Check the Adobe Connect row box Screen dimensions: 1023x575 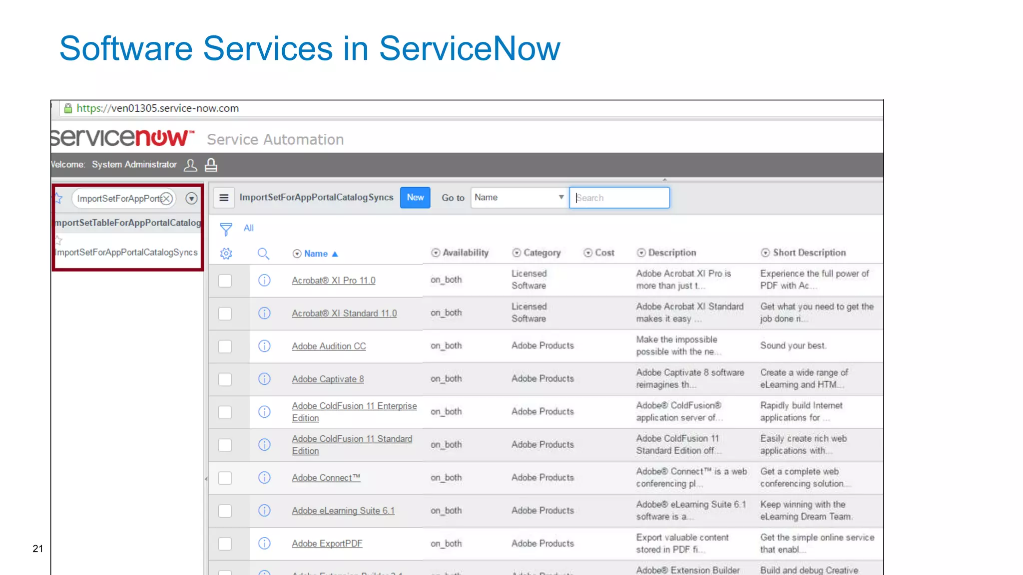(225, 478)
